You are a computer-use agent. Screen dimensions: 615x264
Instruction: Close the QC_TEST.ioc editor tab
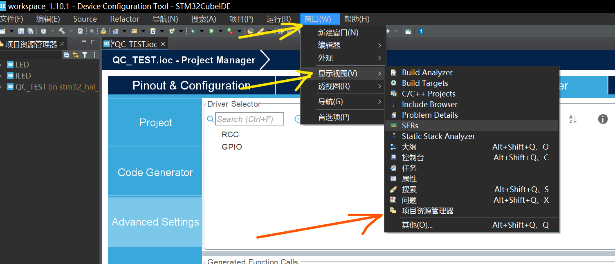(x=163, y=44)
